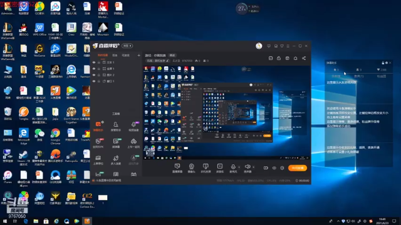Viewport: 401px width, 225px height.
Task: Add the multimedia source from bottom toolbar
Action: (220, 168)
